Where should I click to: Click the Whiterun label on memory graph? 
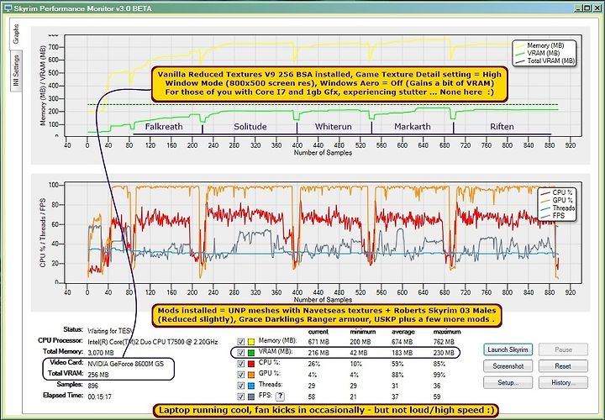tap(334, 127)
